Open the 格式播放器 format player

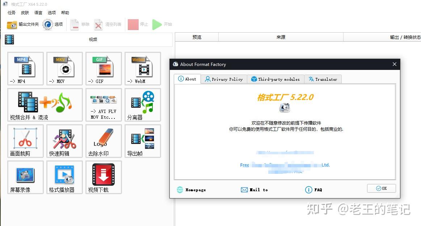(x=64, y=177)
